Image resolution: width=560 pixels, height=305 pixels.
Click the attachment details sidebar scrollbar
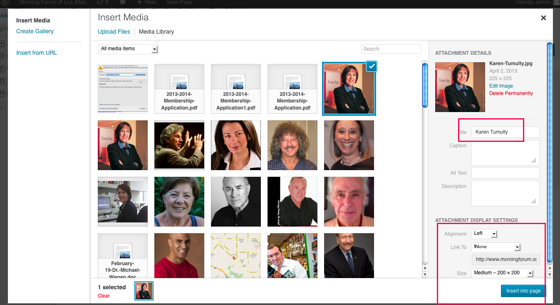pos(550,153)
